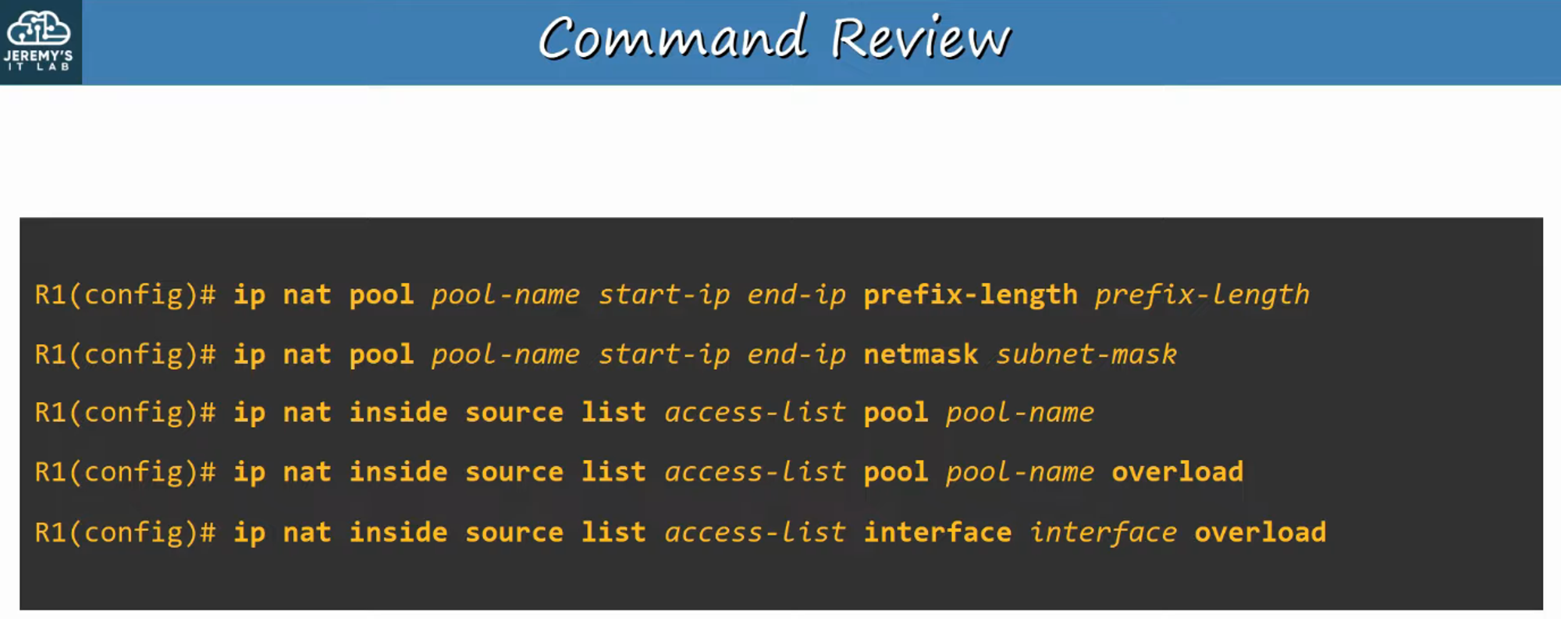
Task: Click end-ip in the prefix-length command
Action: [796, 294]
